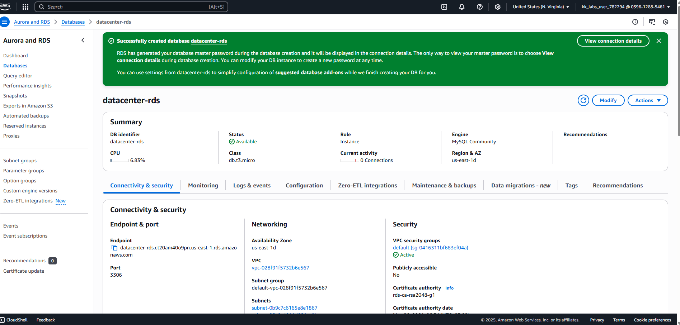Collapse the Aurora and RDS sidebar
The image size is (680, 325).
[x=83, y=40]
